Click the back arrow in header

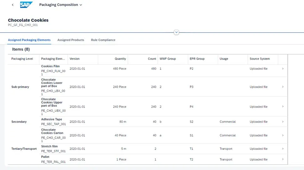tap(13, 5)
